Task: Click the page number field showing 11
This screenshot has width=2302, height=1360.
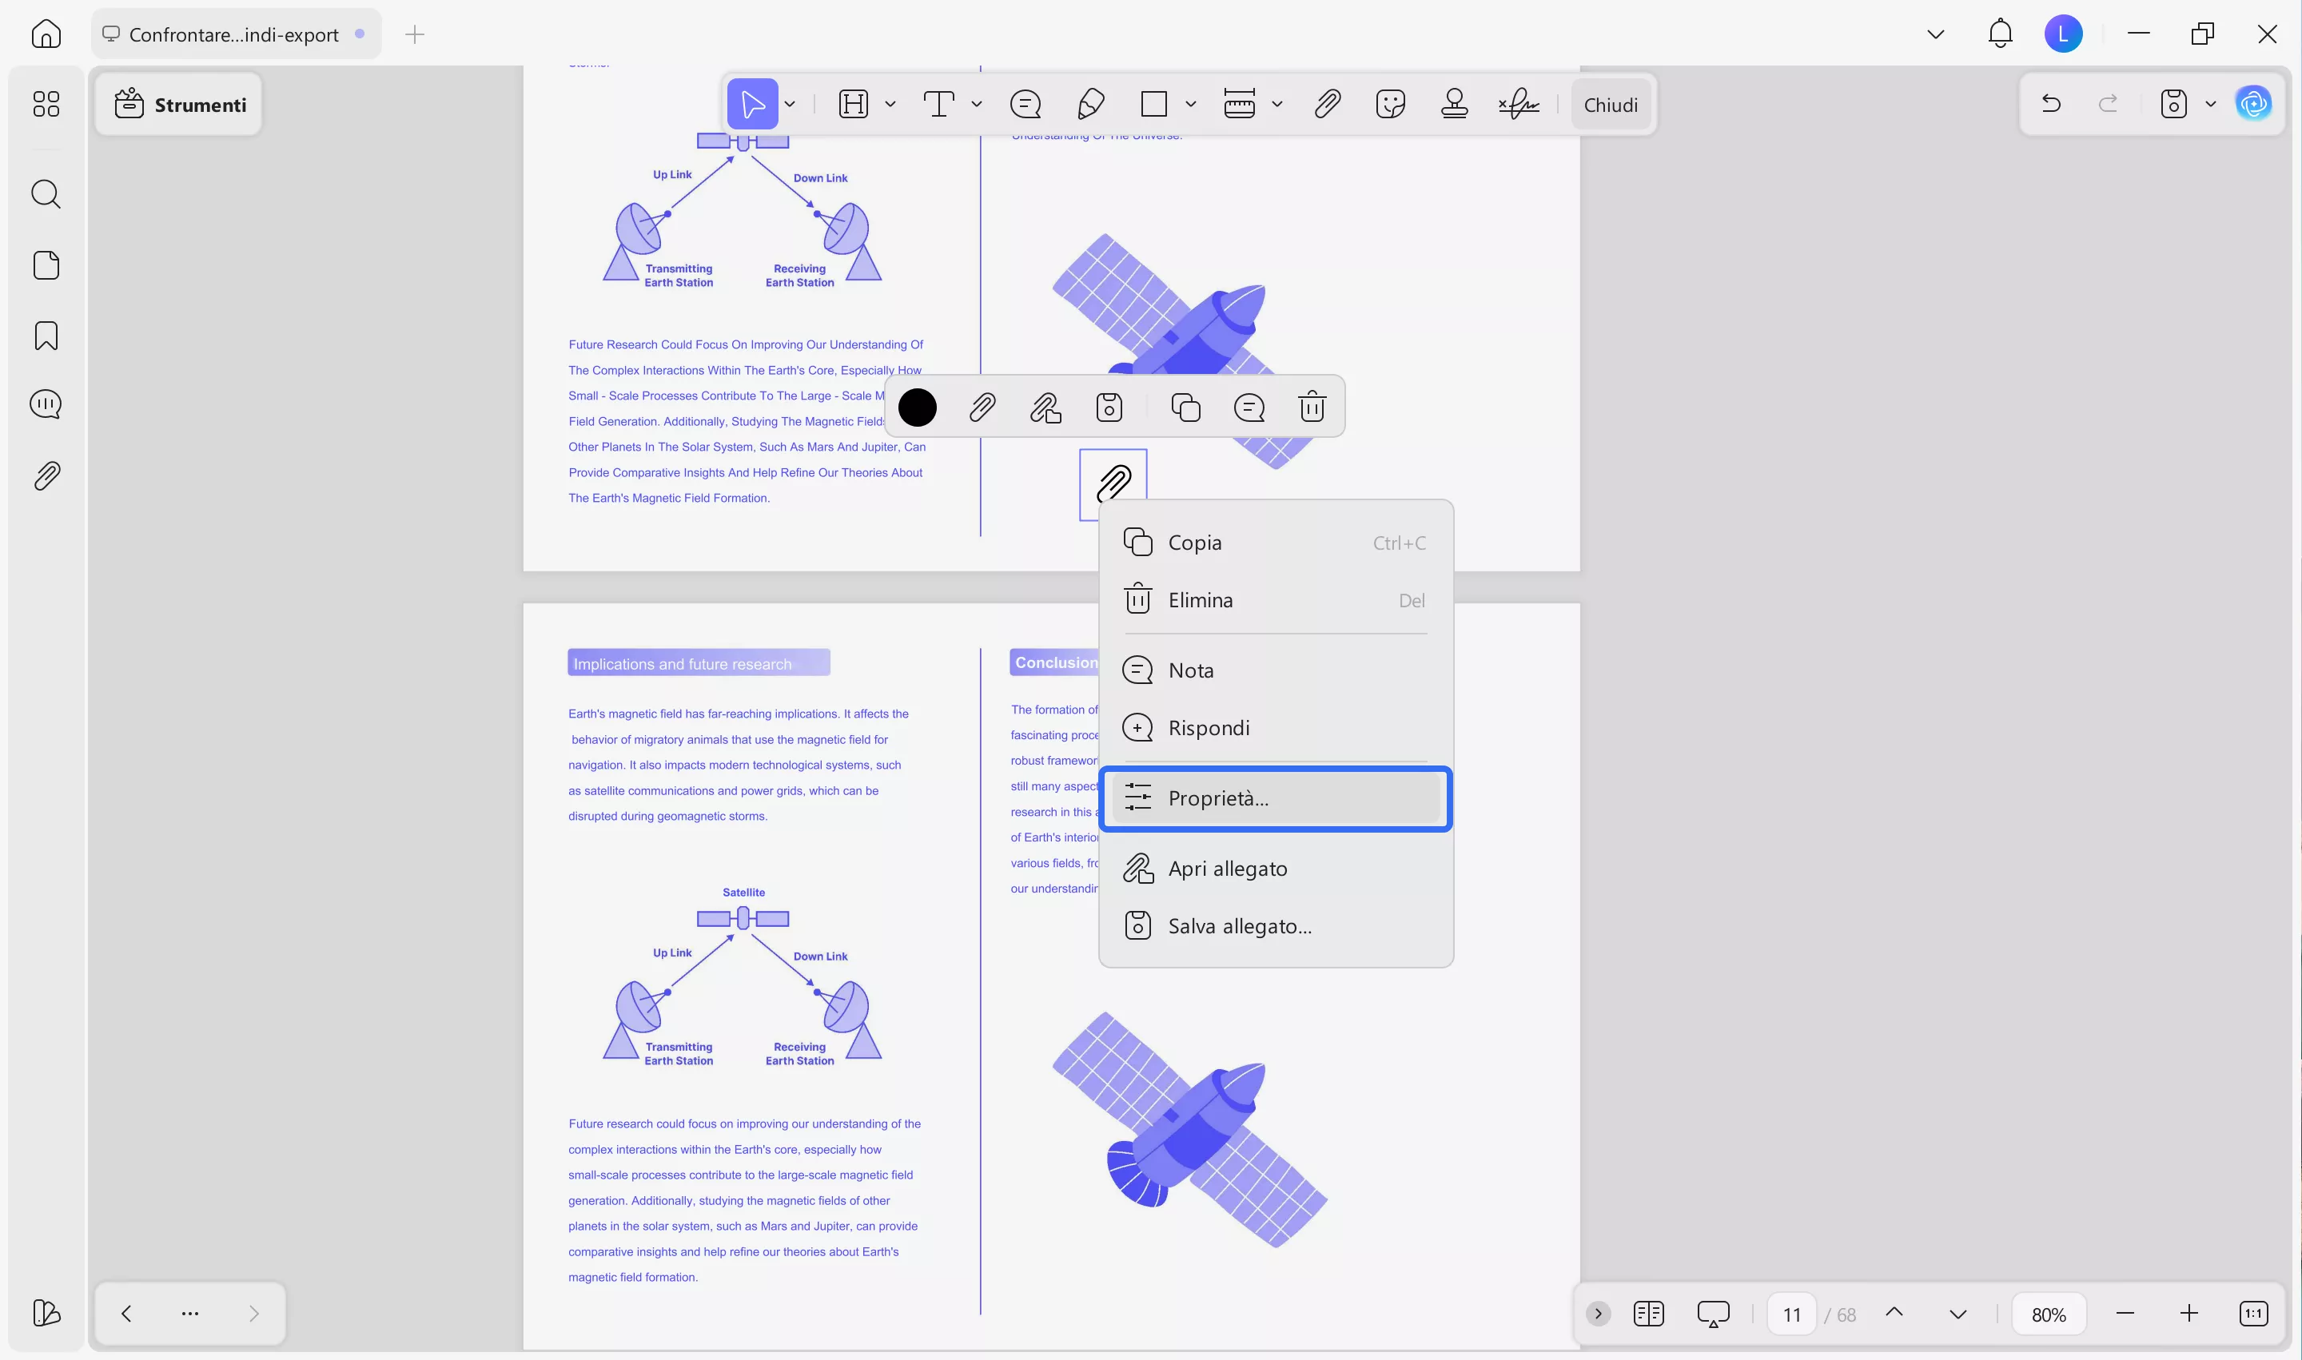Action: click(x=1791, y=1314)
